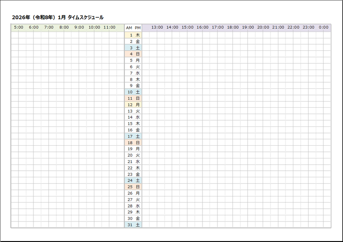This screenshot has height=242, width=343.
Task: Select the 0:00 time header
Action: point(324,28)
